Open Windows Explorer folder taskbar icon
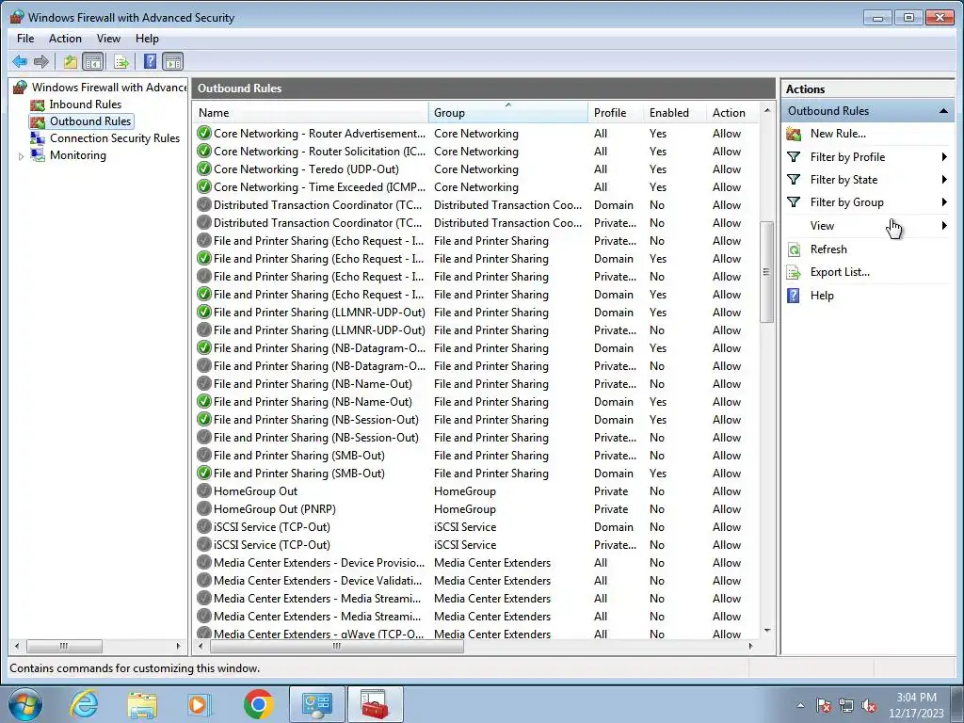 [x=142, y=704]
